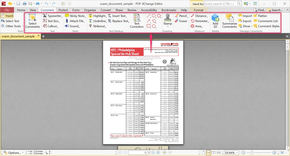This screenshot has height=156, width=290.
Task: Open the File menu
Action: point(7,10)
